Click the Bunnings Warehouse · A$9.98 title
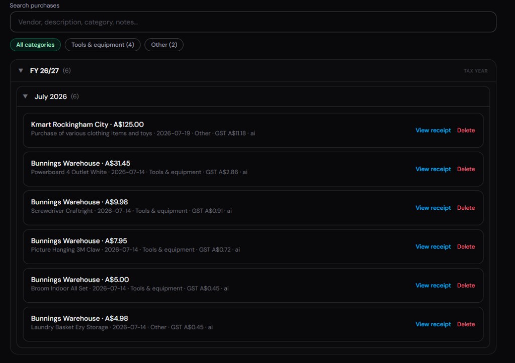Screen dimensions: 515x363 [79, 202]
